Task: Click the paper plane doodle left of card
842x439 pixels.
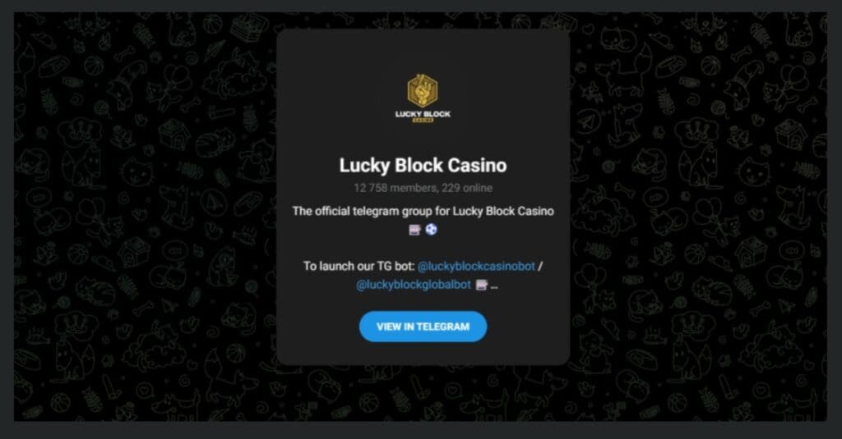Action: coord(214,202)
